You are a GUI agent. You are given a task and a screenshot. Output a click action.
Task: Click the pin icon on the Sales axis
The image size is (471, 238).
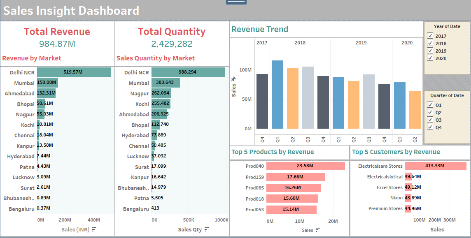coord(233,79)
